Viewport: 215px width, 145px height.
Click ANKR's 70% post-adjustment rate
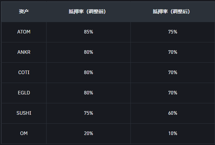pos(173,52)
